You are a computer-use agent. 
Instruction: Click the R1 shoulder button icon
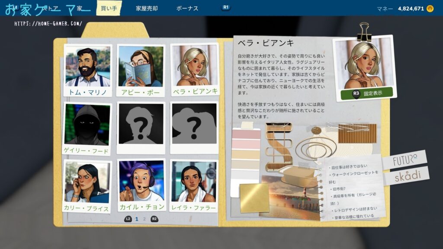pyautogui.click(x=225, y=8)
